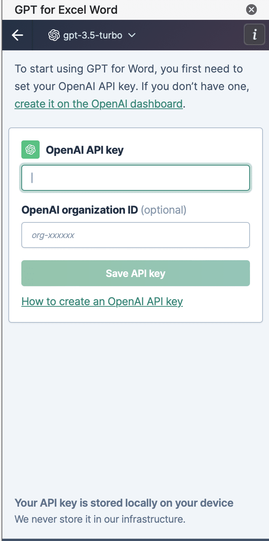Click 'We never store it in our infrastructure' text
This screenshot has height=541, width=269.
click(100, 519)
